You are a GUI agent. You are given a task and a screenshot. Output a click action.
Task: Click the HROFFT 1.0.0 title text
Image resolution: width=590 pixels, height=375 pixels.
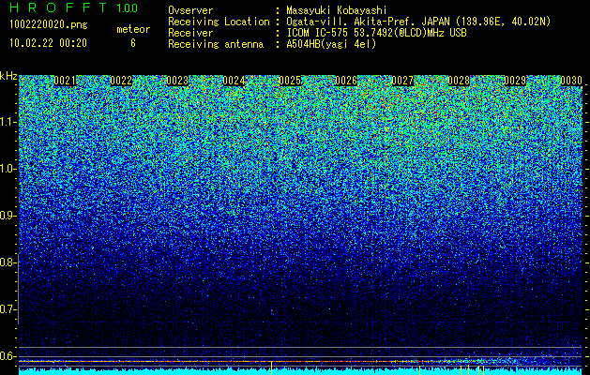[x=73, y=7]
